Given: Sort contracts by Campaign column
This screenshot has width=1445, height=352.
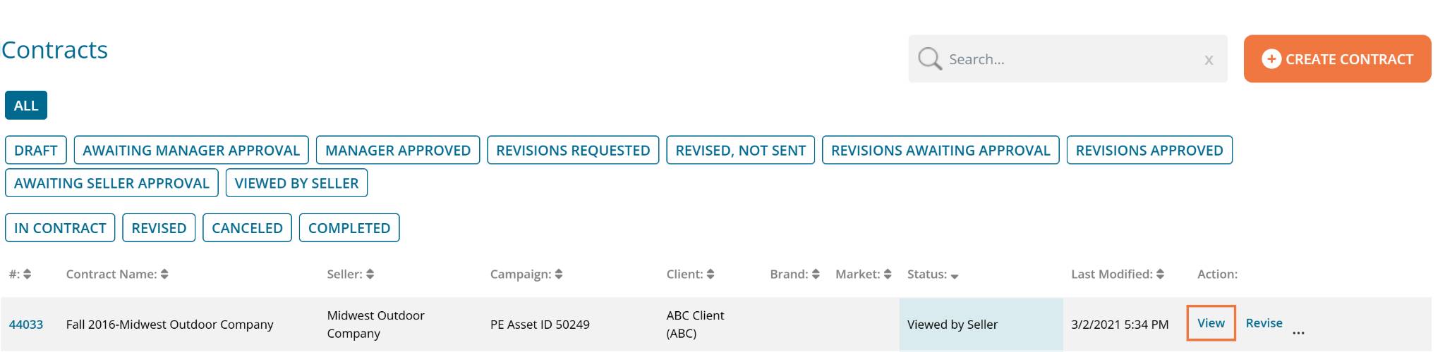Looking at the screenshot, I should coord(559,275).
